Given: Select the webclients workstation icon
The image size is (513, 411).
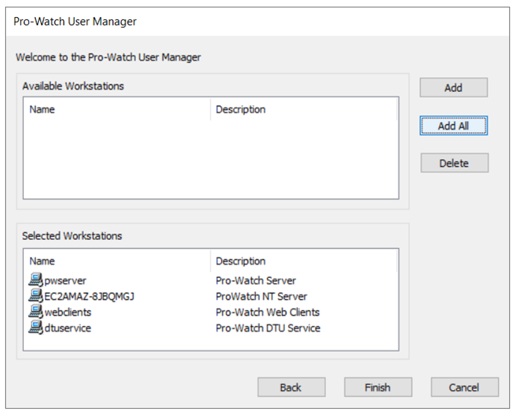Looking at the screenshot, I should click(x=36, y=312).
